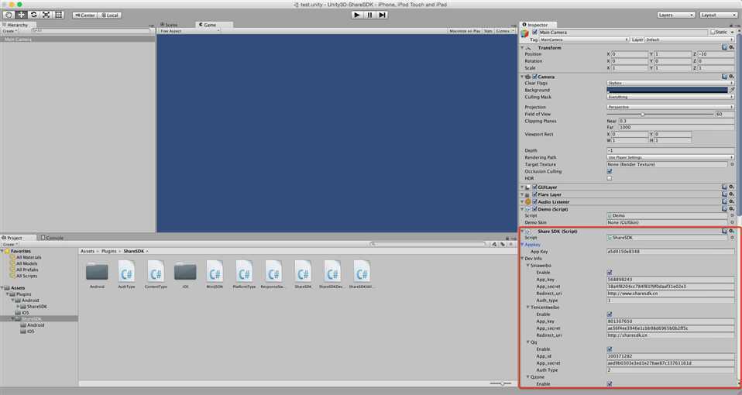Click the Near clipping plane field

point(677,121)
